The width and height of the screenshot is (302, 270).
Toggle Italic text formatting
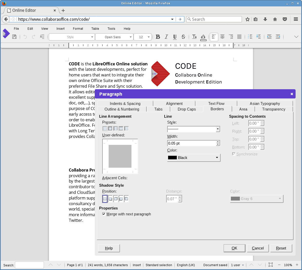pyautogui.click(x=166, y=37)
